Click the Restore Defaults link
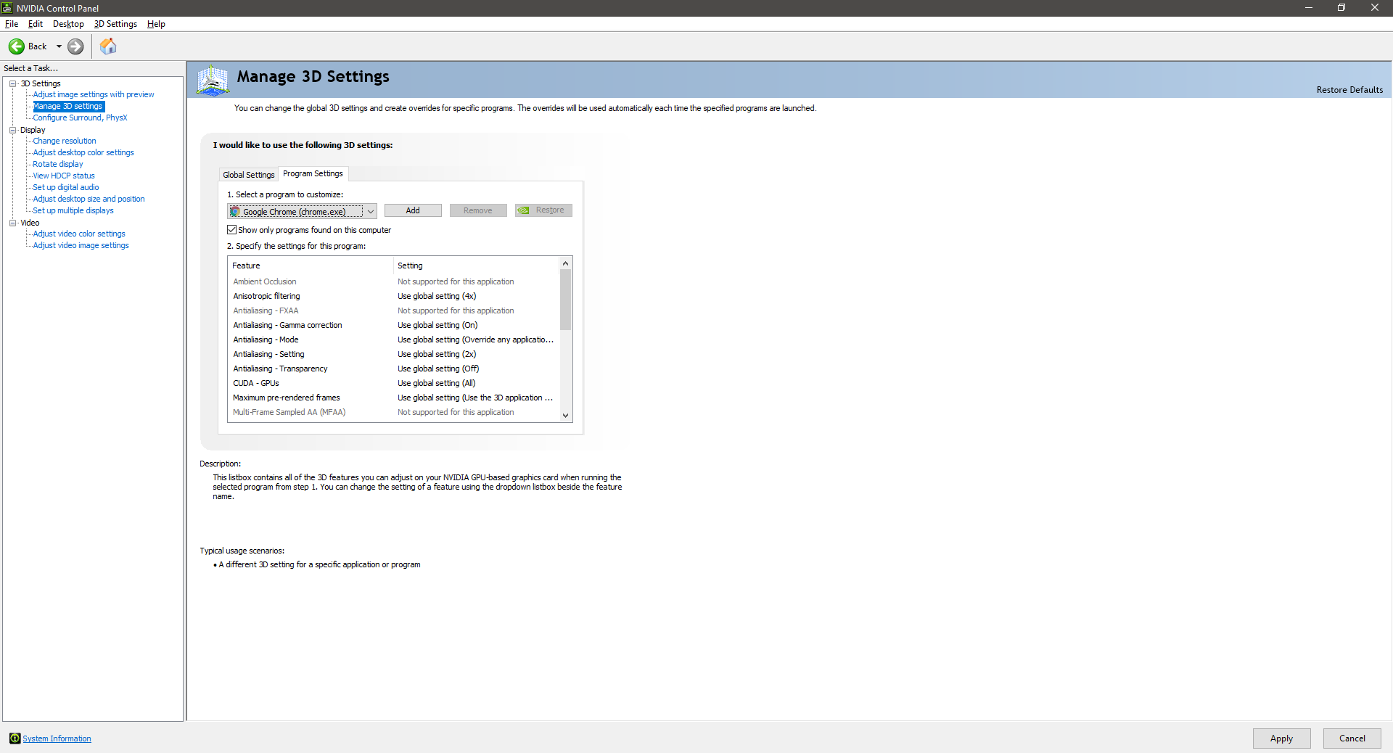1393x753 pixels. (x=1349, y=89)
